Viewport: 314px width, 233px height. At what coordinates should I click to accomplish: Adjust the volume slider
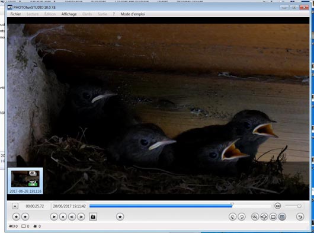pos(293,206)
